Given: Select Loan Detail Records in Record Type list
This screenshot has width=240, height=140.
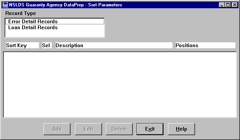Looking at the screenshot, I should click(55, 27).
